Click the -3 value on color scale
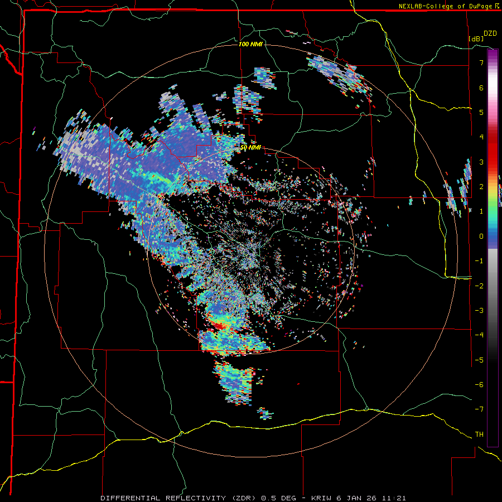The image size is (502, 502). click(x=479, y=311)
